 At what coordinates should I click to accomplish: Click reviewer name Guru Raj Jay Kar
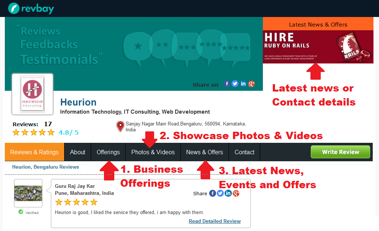coord(75,186)
